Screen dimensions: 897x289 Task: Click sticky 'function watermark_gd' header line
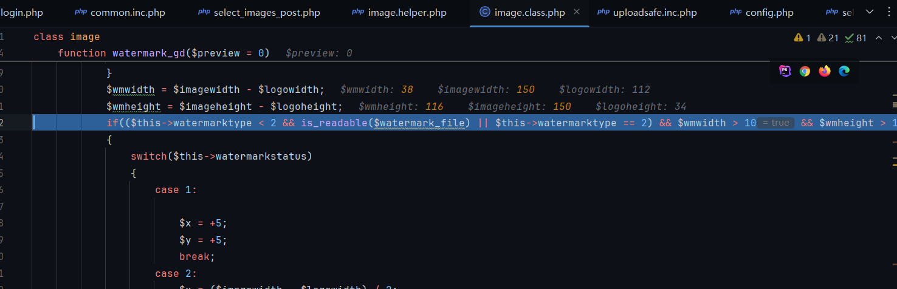[164, 53]
